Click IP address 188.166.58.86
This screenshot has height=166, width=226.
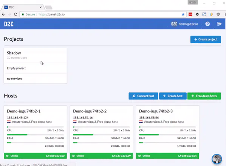(149, 118)
